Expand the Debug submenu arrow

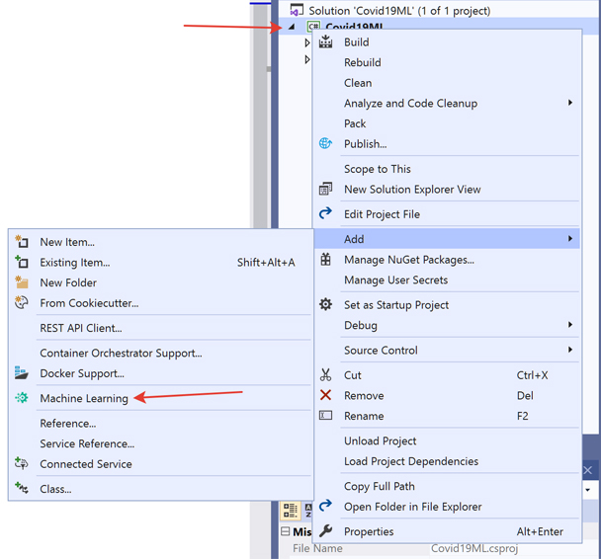coord(570,325)
